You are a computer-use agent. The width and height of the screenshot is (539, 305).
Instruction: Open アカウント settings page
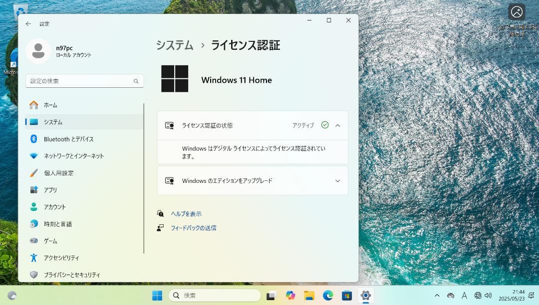[84, 206]
